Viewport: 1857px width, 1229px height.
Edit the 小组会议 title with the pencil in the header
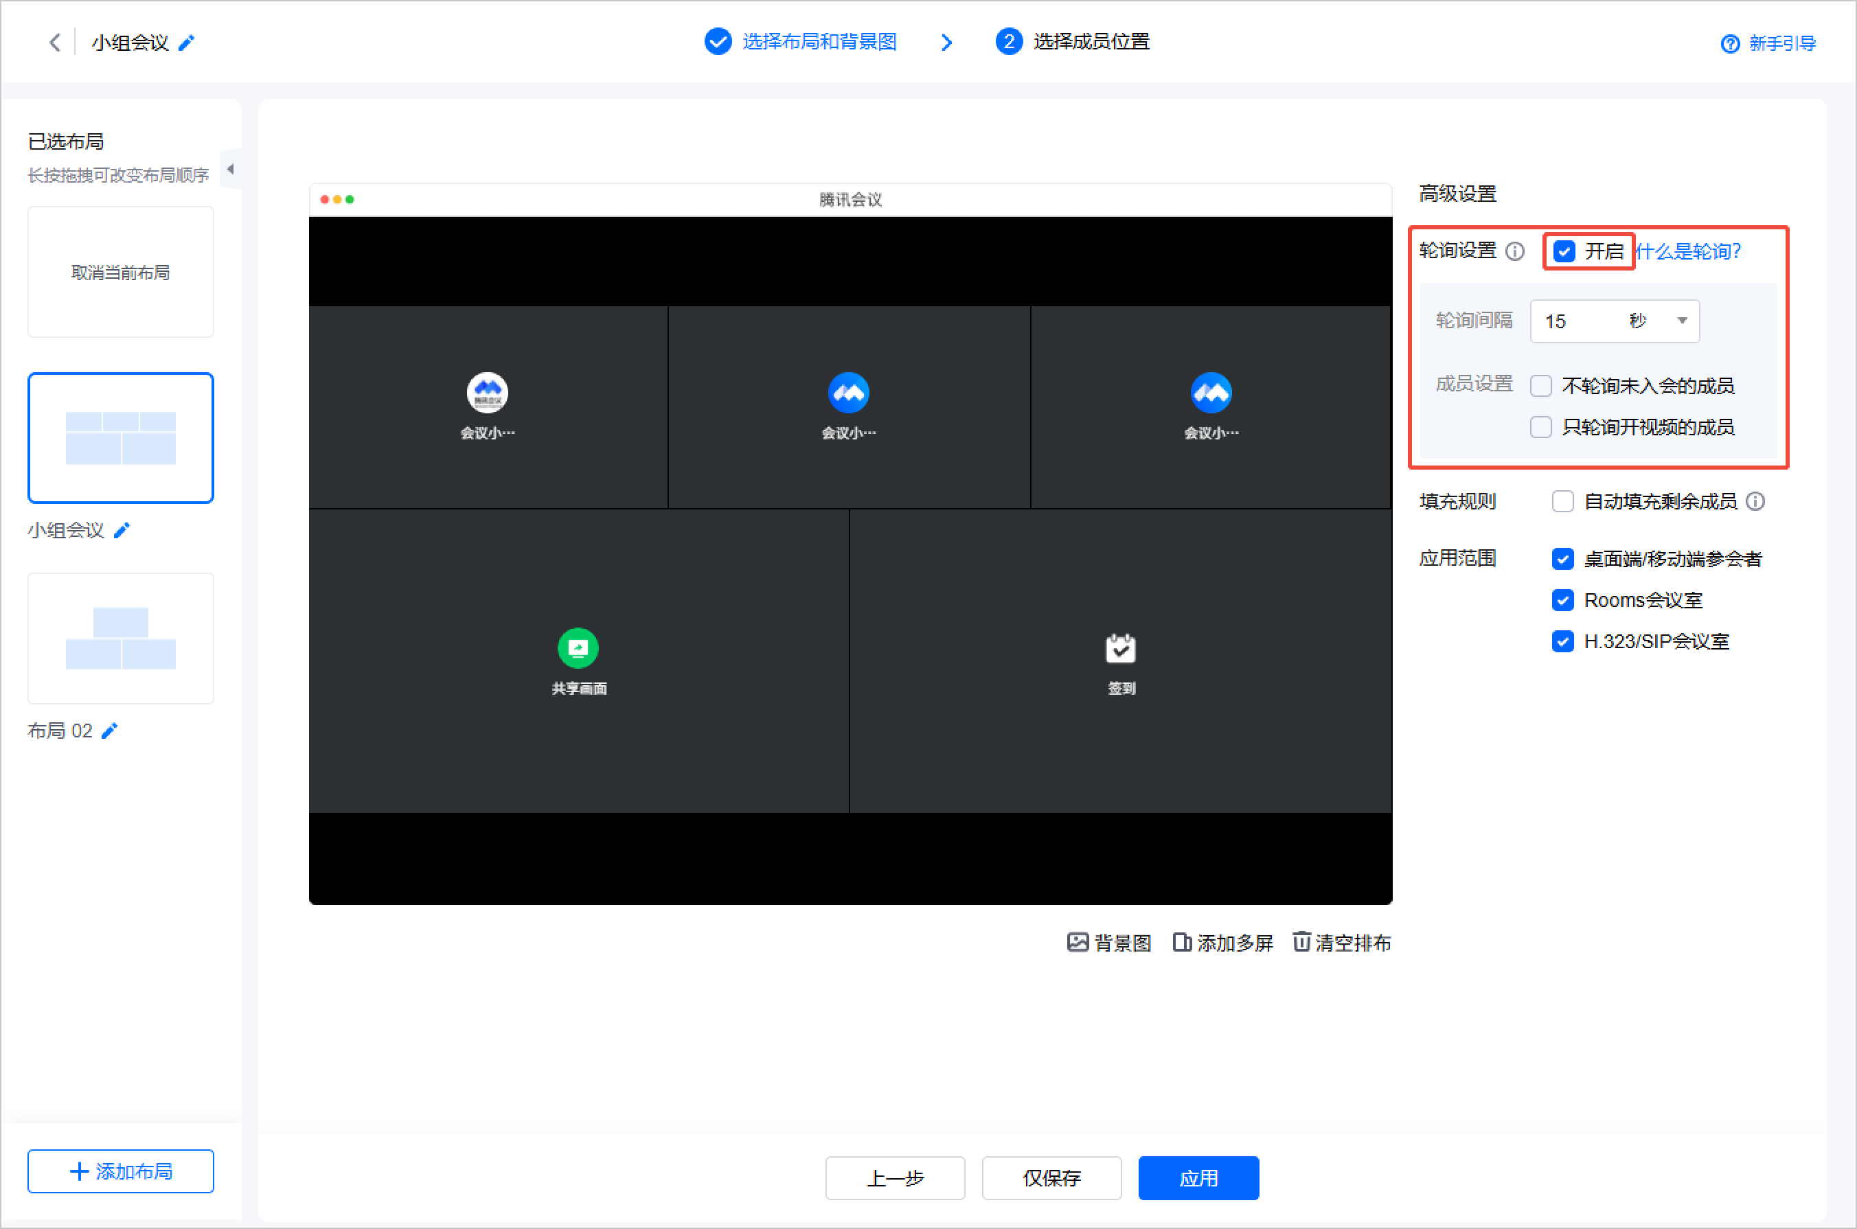click(187, 43)
